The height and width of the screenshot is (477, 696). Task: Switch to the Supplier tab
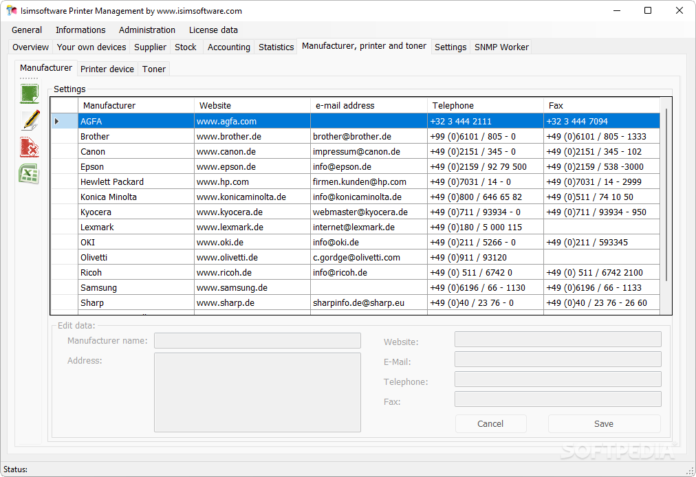[150, 47]
